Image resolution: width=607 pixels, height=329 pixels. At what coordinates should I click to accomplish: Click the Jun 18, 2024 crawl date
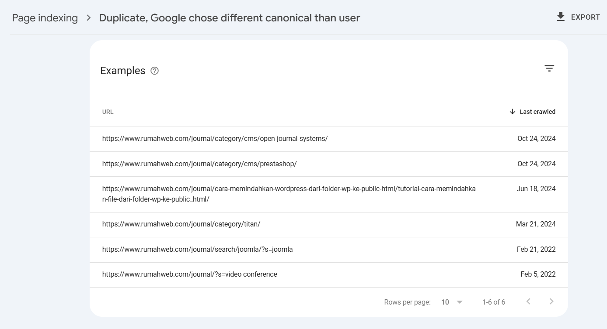tap(536, 189)
